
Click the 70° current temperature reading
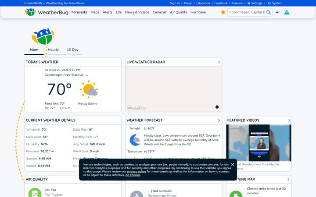[59, 89]
